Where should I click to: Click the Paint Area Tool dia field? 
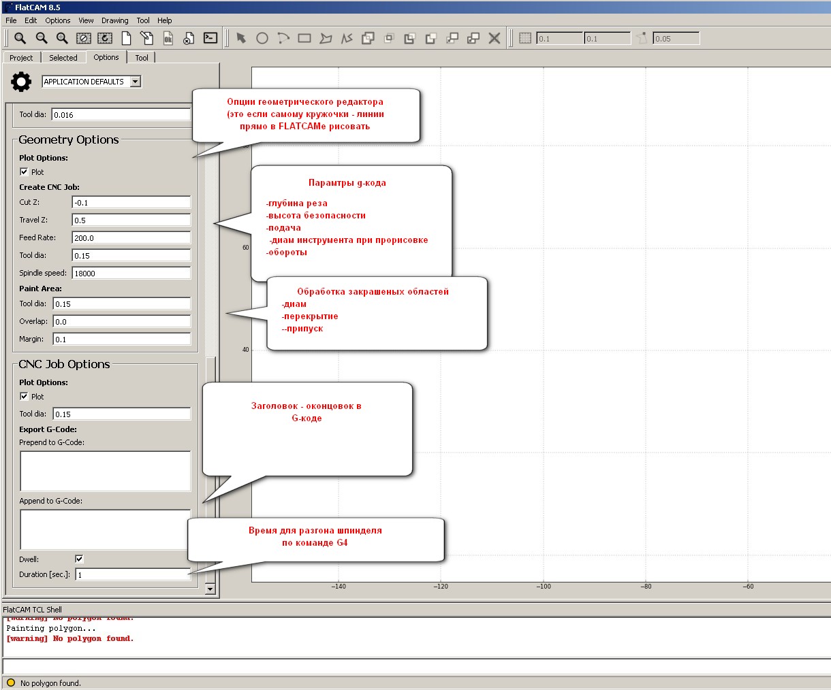122,303
